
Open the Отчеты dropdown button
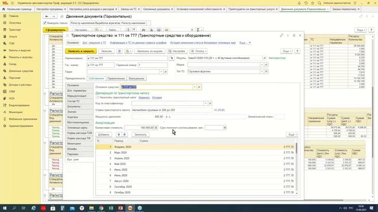[198, 51]
